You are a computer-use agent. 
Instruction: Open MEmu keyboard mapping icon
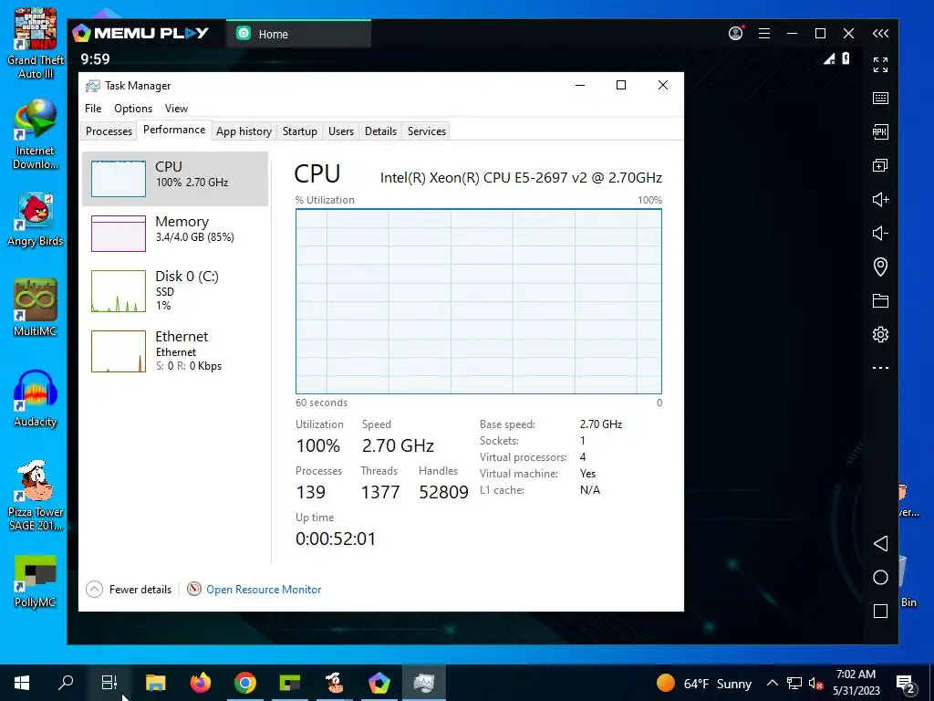click(880, 99)
